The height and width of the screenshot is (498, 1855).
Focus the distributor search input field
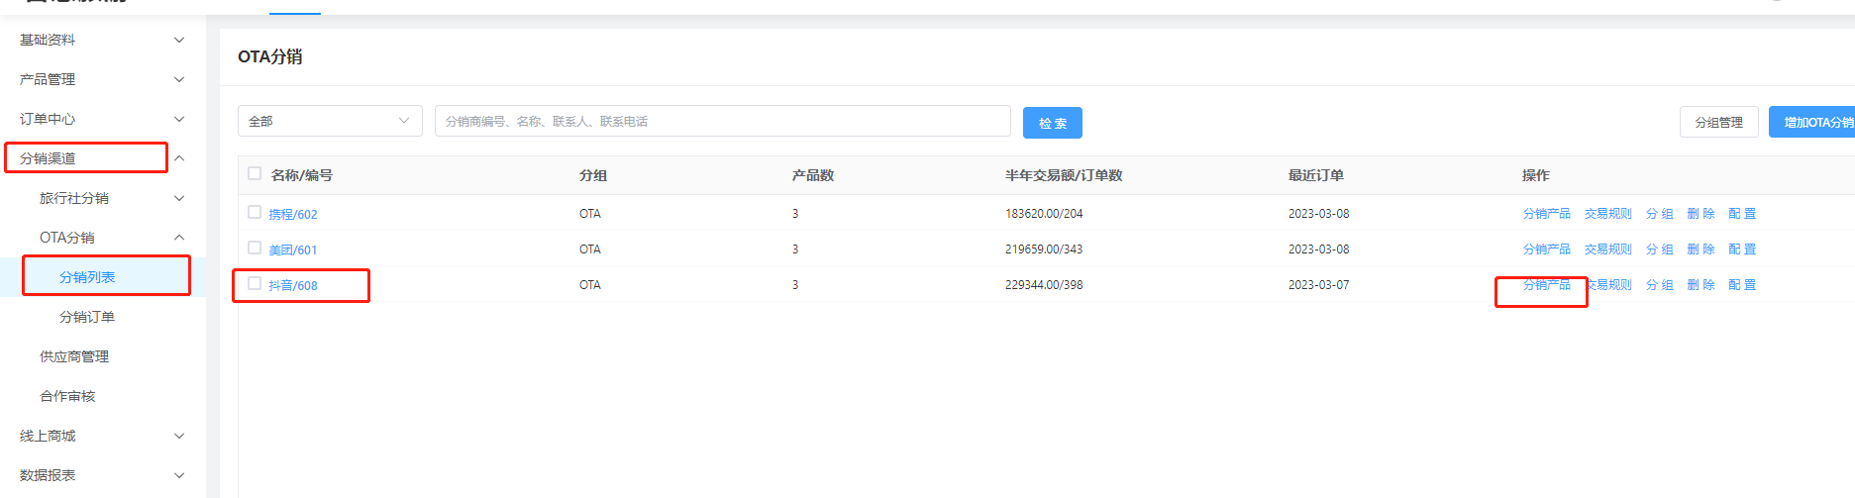722,121
